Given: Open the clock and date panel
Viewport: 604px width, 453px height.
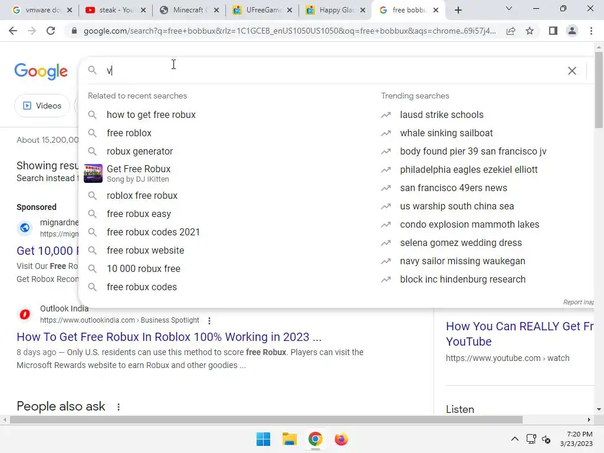Looking at the screenshot, I should pos(576,439).
